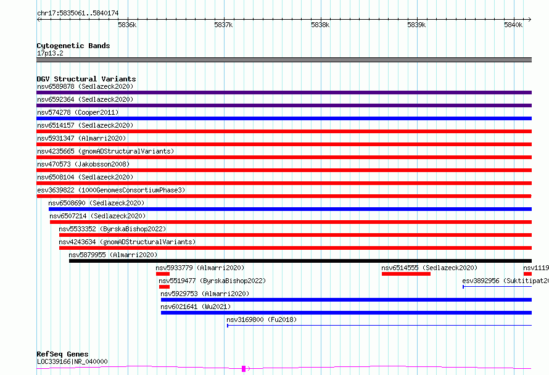Image resolution: width=549 pixels, height=375 pixels.
Task: Select the red bar under nsv6514555
Action: tap(406, 274)
